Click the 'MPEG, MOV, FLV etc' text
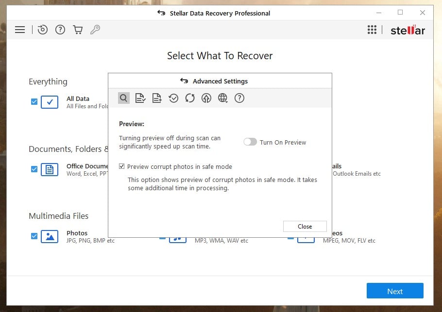The height and width of the screenshot is (312, 442). 349,241
